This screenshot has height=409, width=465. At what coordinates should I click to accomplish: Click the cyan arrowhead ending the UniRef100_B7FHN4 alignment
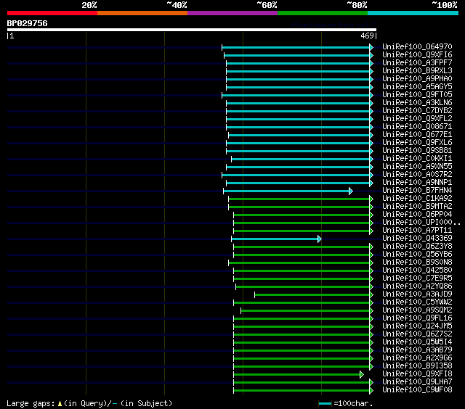click(351, 191)
